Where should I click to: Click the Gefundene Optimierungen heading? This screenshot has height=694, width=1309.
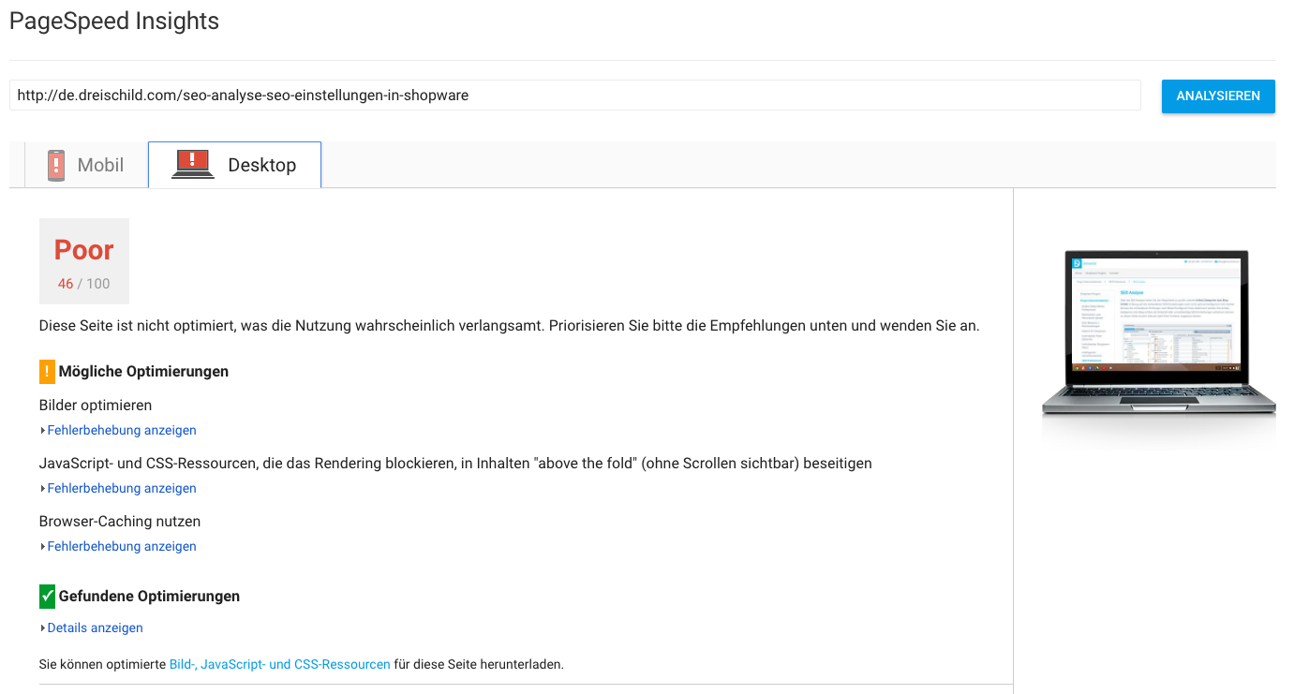[149, 596]
